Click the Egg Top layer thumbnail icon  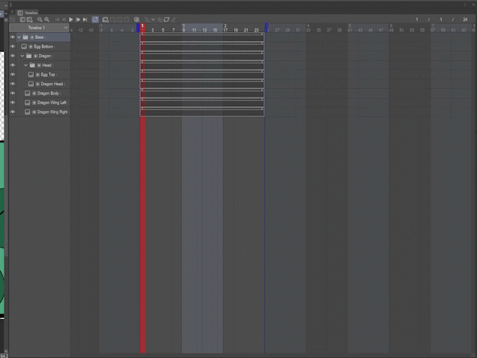tap(31, 75)
